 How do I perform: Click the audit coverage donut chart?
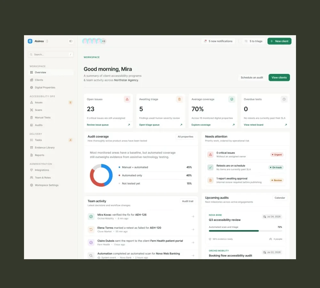(x=101, y=175)
